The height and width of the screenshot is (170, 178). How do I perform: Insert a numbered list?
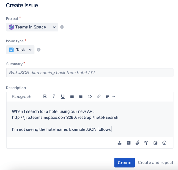coord(81,97)
